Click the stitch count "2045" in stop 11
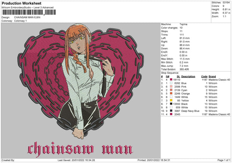The image size is (232, 163). pyautogui.click(x=177, y=114)
